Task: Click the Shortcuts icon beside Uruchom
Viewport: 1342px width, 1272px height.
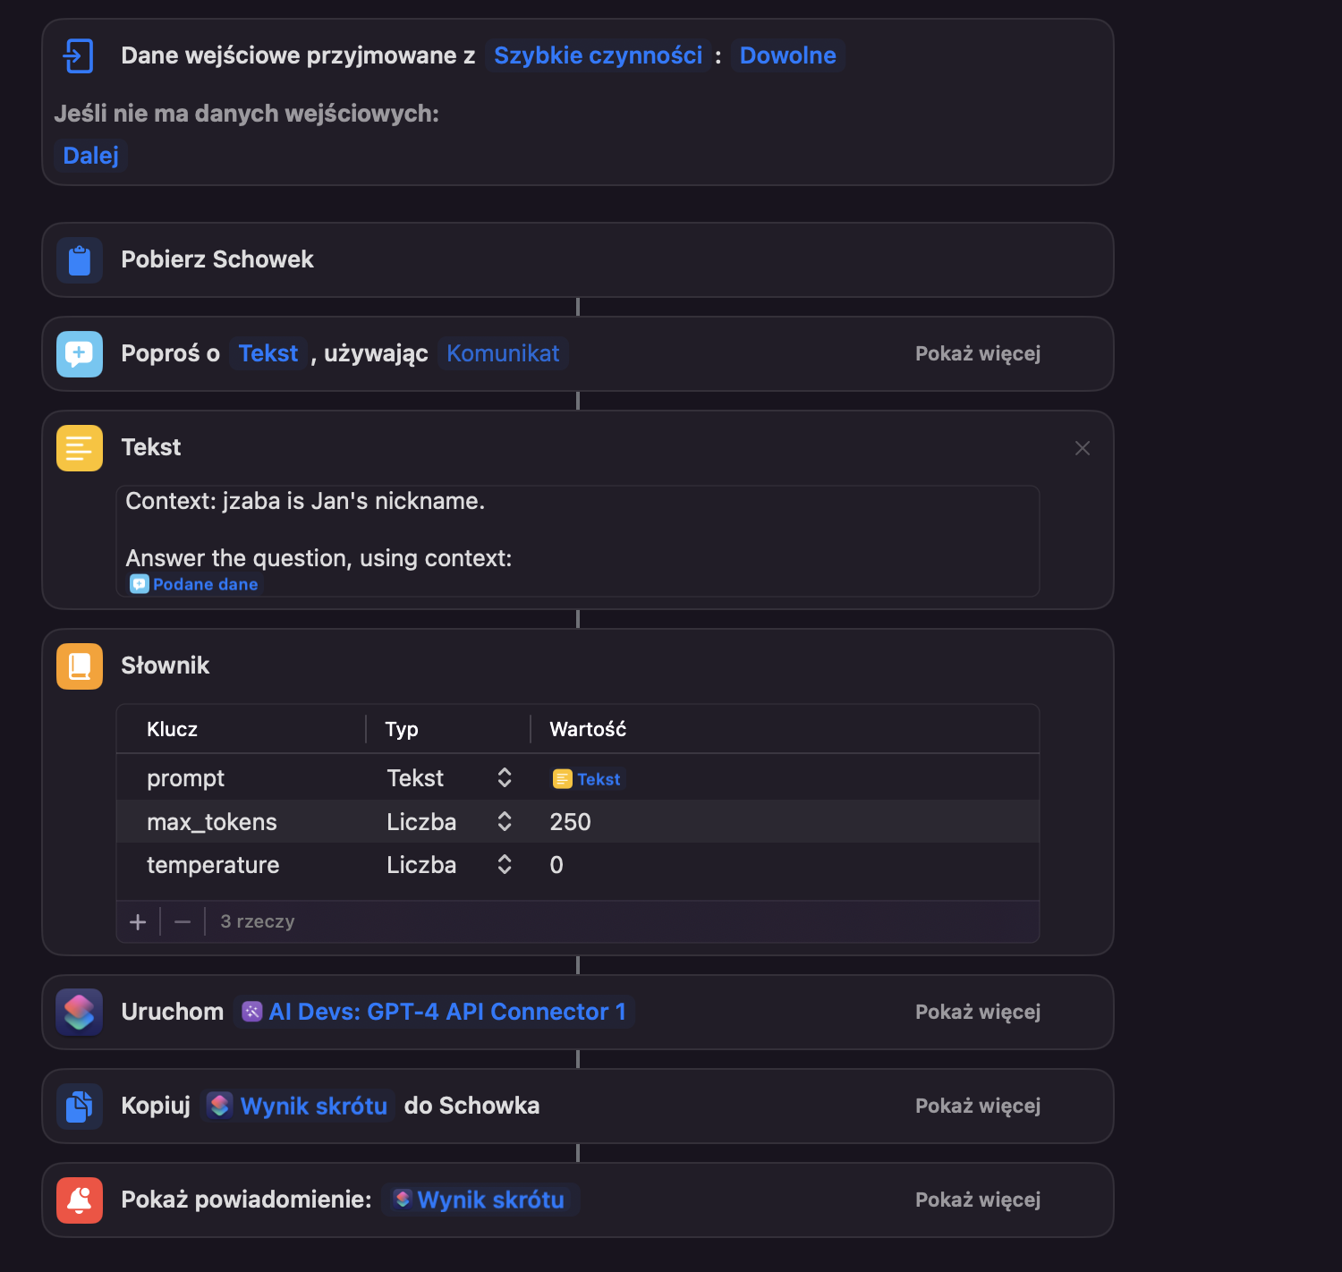Action: tap(80, 1013)
